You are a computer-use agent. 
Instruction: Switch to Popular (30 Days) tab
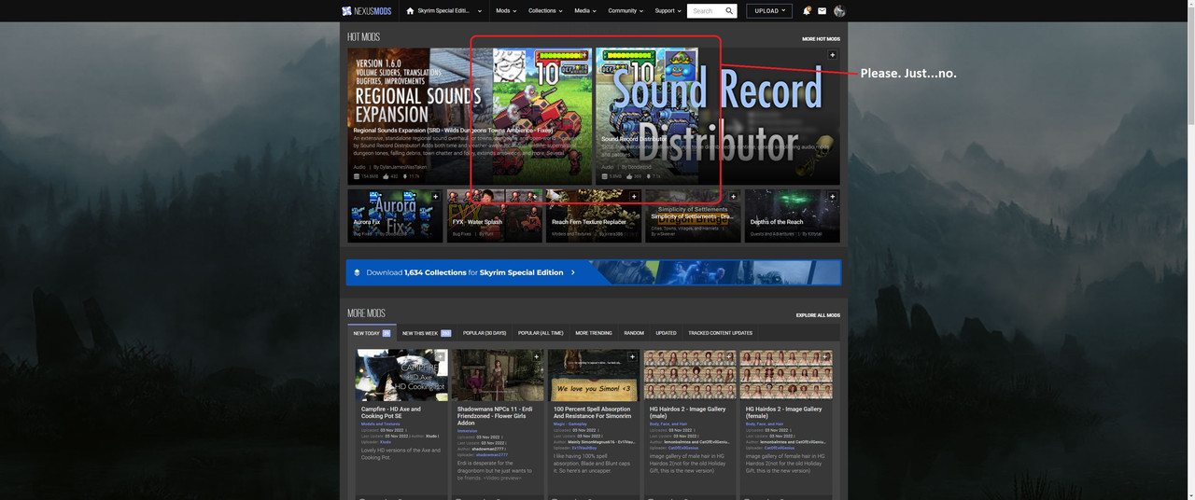coord(485,333)
